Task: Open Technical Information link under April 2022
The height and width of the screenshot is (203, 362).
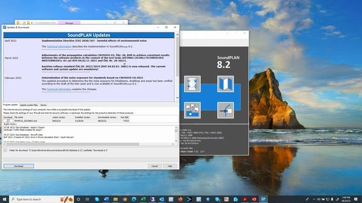Action: pyautogui.click(x=59, y=46)
